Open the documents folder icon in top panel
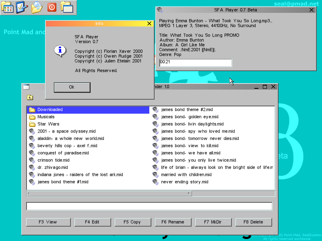This screenshot has height=241, width=322. pyautogui.click(x=37, y=7)
